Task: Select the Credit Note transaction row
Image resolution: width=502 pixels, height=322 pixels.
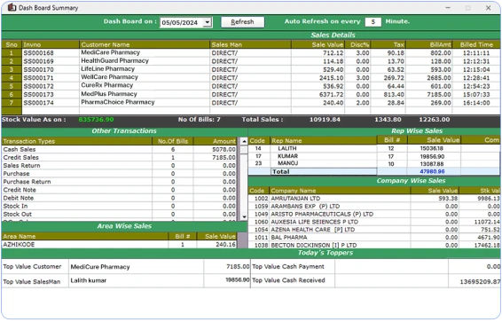Action: (119, 190)
